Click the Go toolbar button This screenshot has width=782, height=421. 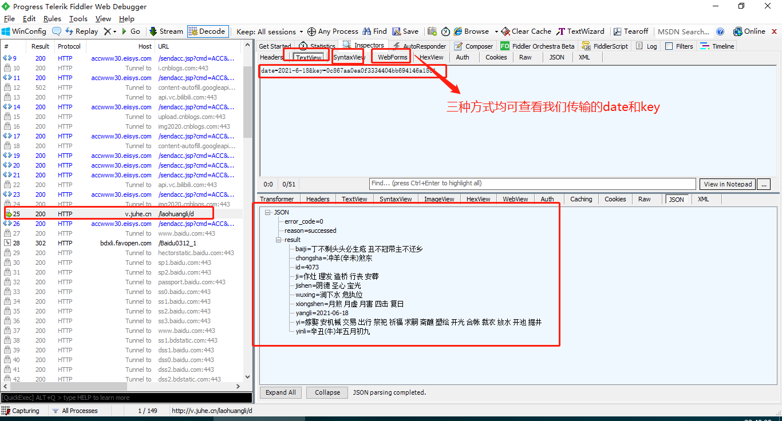click(131, 31)
